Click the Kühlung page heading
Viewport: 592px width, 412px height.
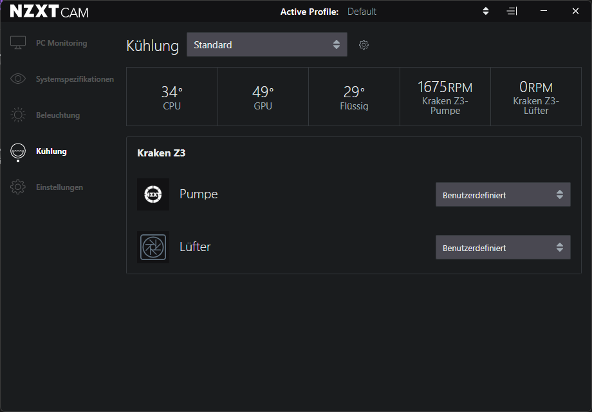[153, 46]
